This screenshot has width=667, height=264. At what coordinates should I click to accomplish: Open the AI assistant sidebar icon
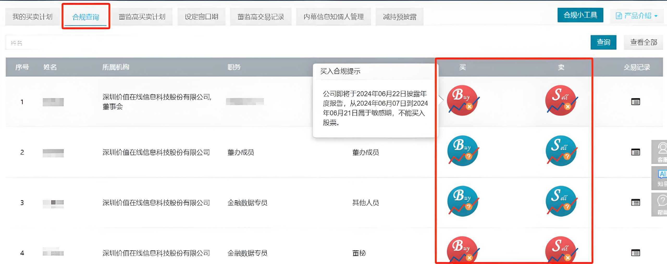tap(659, 178)
